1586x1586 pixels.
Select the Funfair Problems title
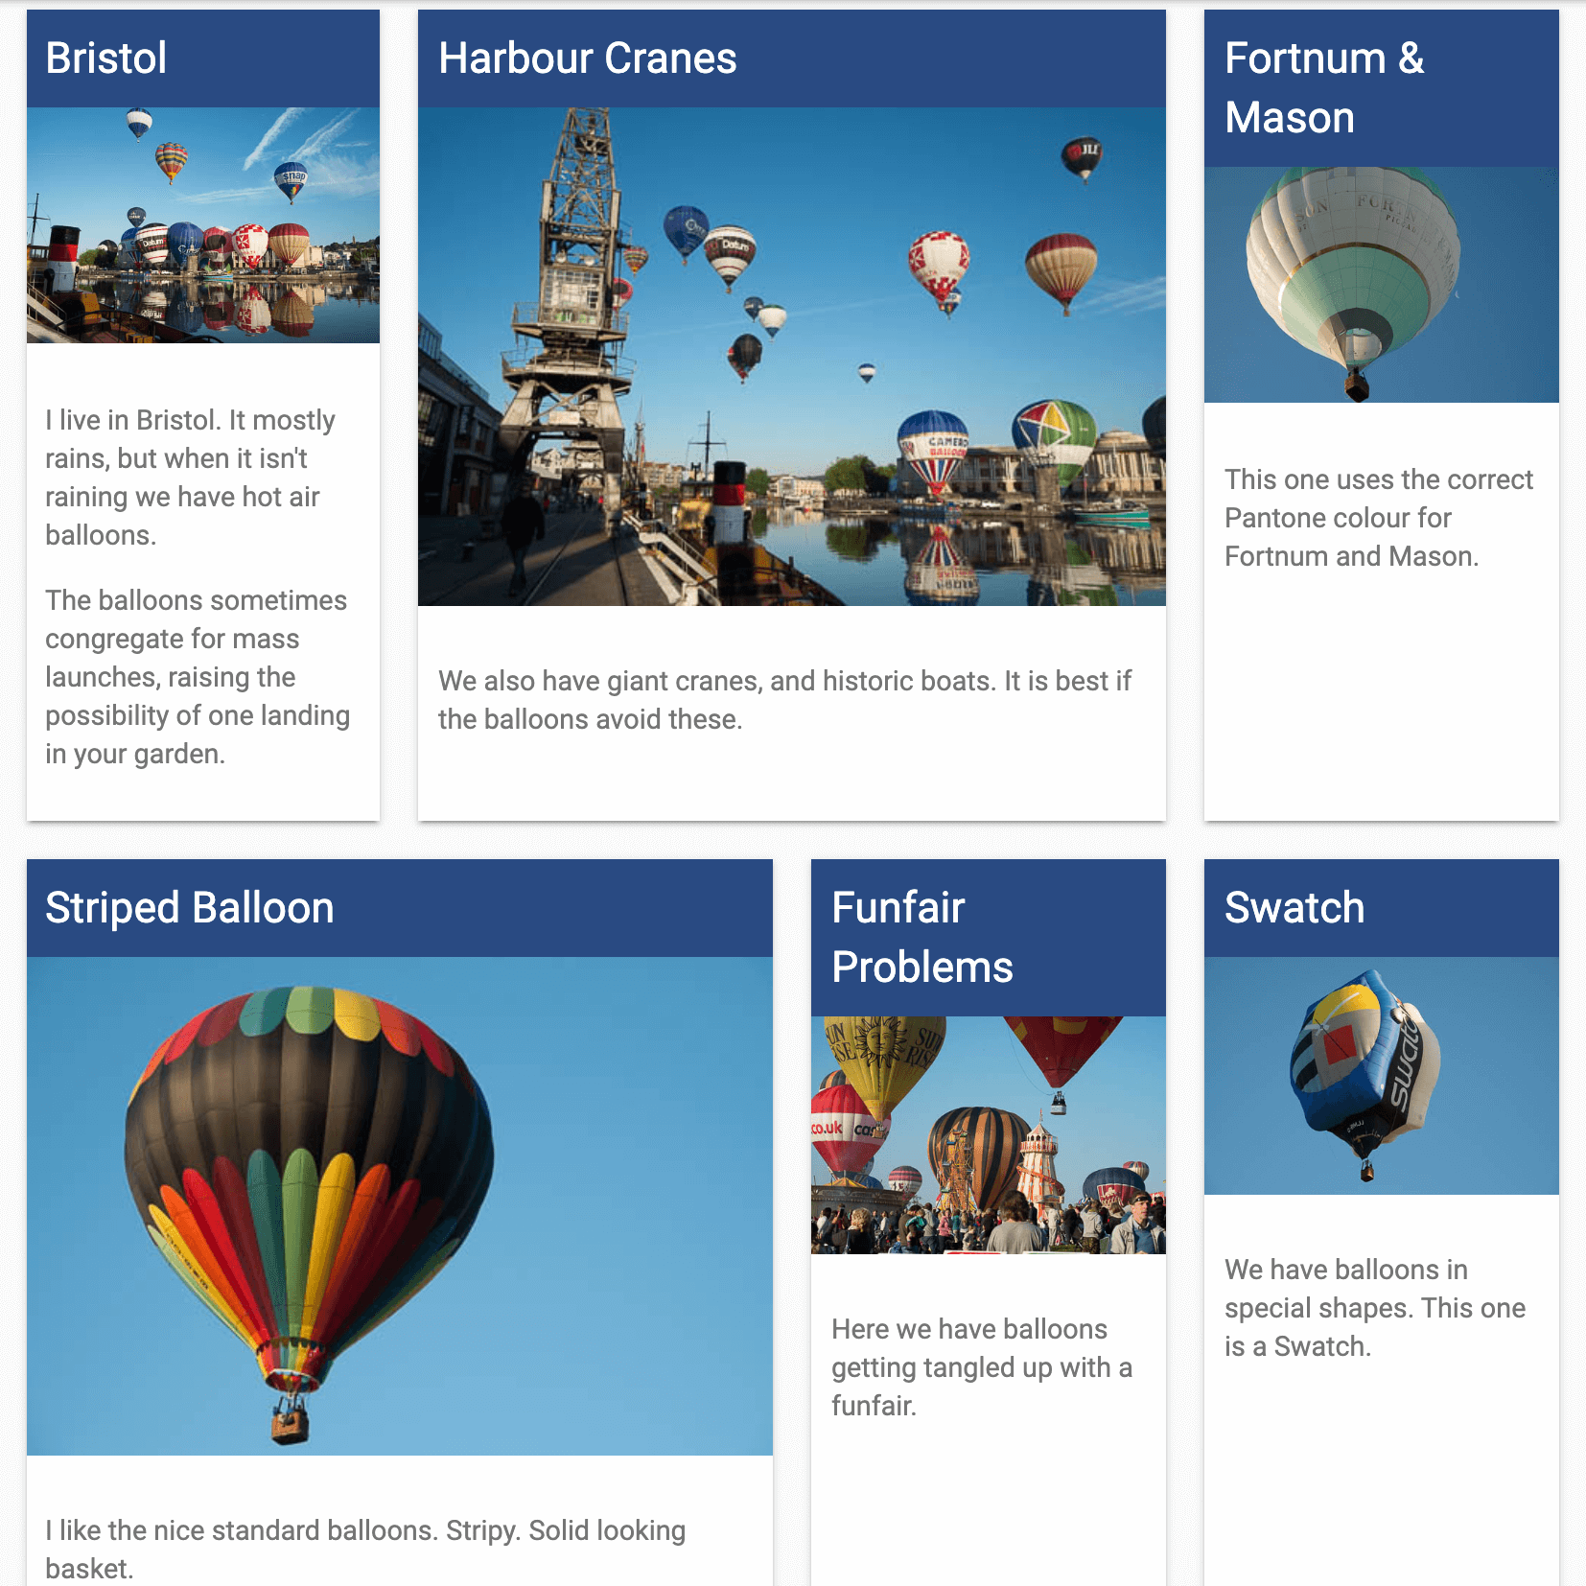tap(922, 938)
